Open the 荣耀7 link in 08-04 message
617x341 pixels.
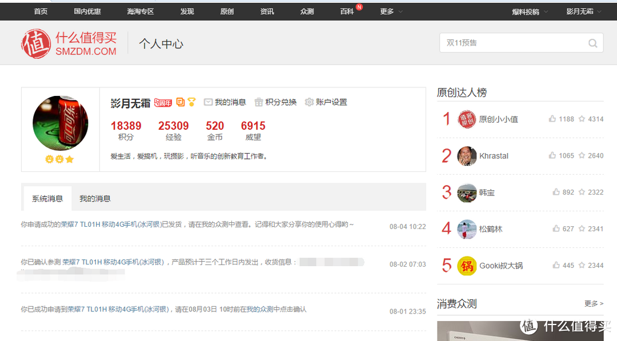click(111, 224)
